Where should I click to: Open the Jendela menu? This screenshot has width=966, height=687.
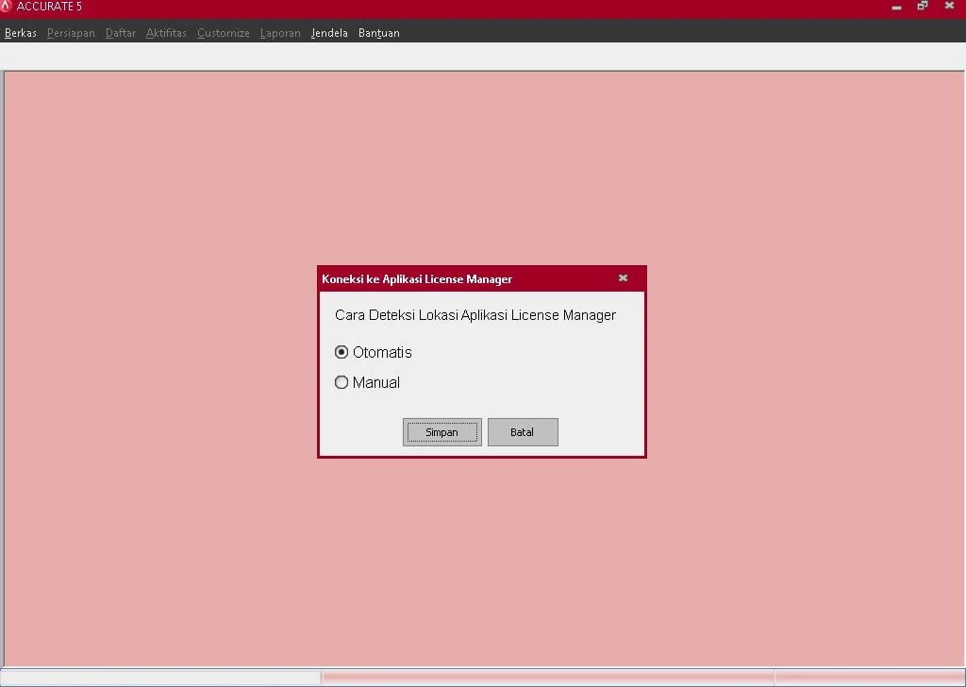pos(329,33)
